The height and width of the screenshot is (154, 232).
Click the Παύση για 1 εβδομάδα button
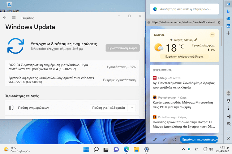pos(109,108)
